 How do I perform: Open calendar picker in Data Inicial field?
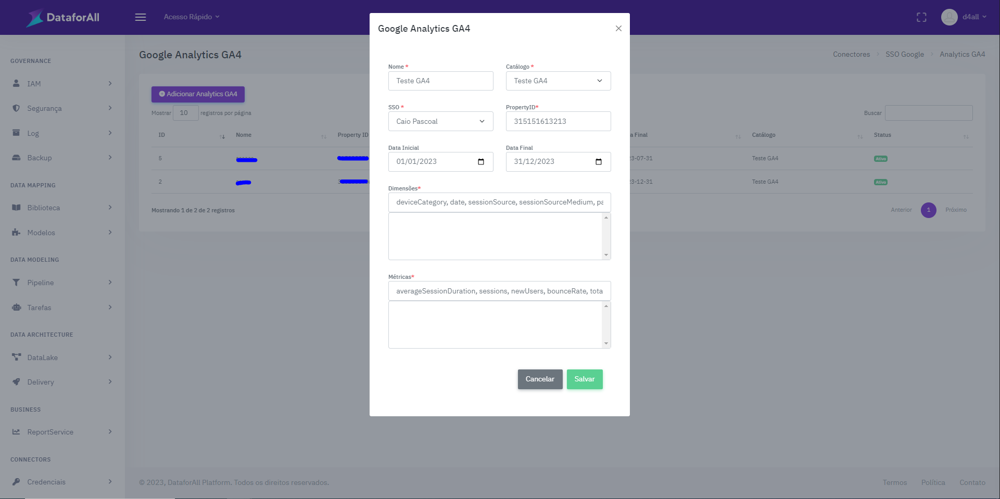coord(480,162)
